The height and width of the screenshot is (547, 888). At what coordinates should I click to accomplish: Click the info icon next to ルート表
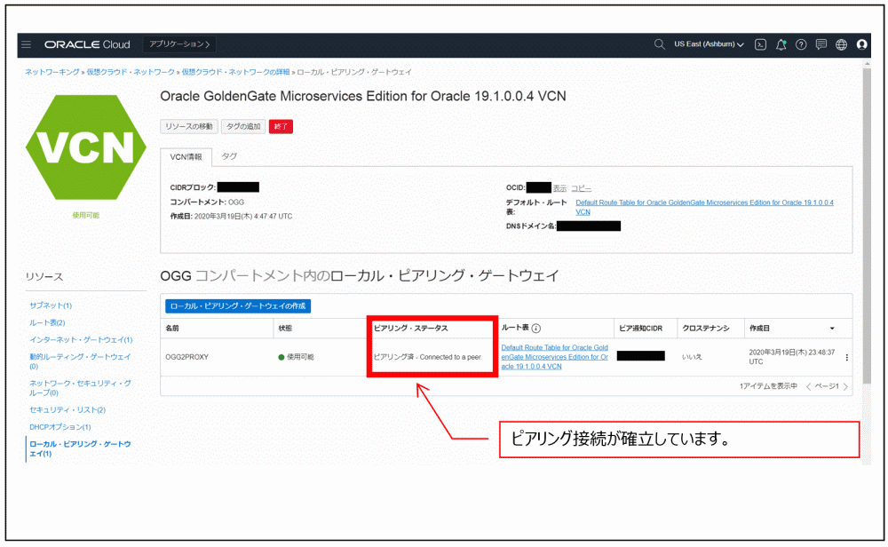536,328
